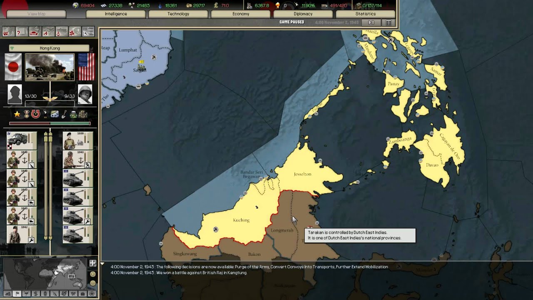
Task: Switch to terrain map mode
Action: (x=7, y=294)
